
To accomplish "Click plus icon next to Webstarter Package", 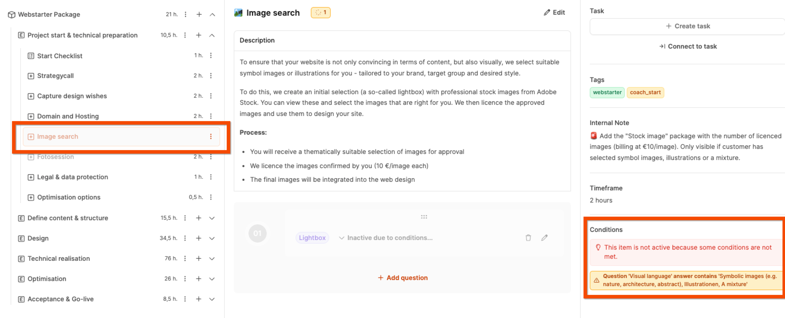I will [x=199, y=14].
